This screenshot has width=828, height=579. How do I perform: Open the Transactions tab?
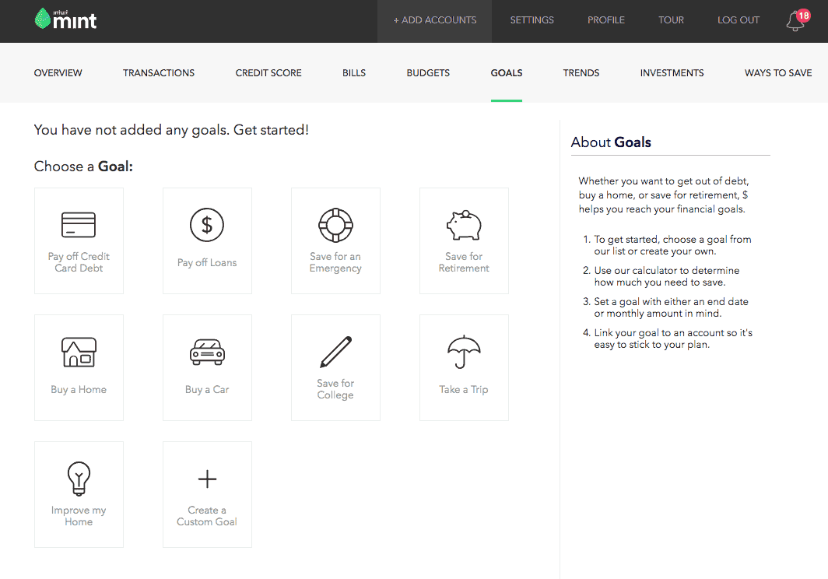coord(159,73)
